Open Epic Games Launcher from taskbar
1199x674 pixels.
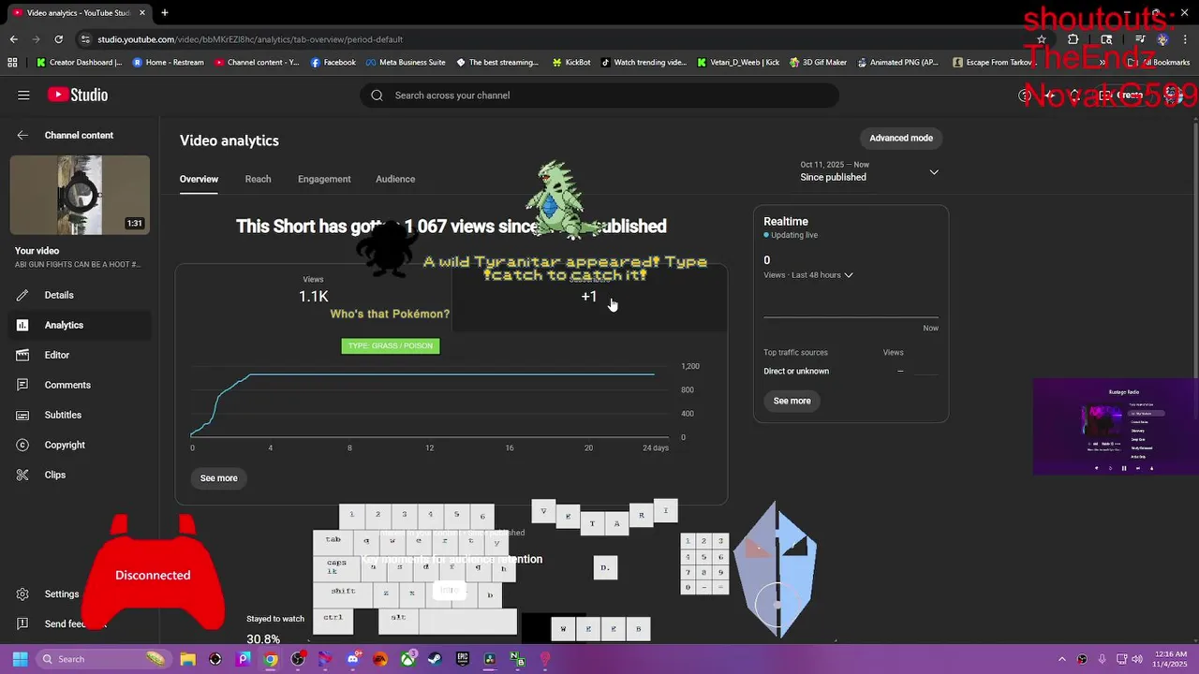[x=463, y=659]
